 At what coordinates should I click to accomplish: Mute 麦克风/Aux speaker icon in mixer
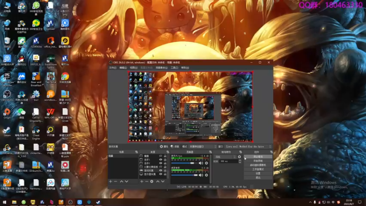tap(201, 163)
